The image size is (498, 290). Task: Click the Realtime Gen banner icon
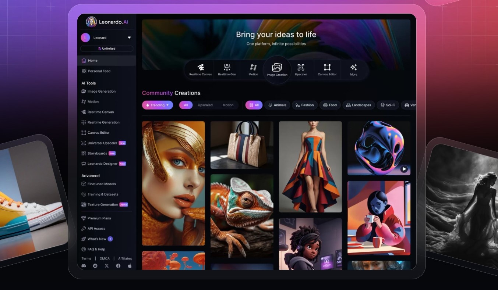pyautogui.click(x=227, y=69)
